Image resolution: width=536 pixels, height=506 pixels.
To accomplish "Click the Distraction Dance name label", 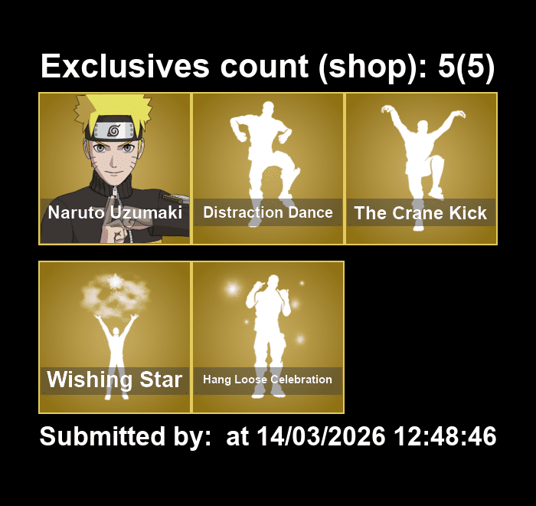I will click(268, 212).
